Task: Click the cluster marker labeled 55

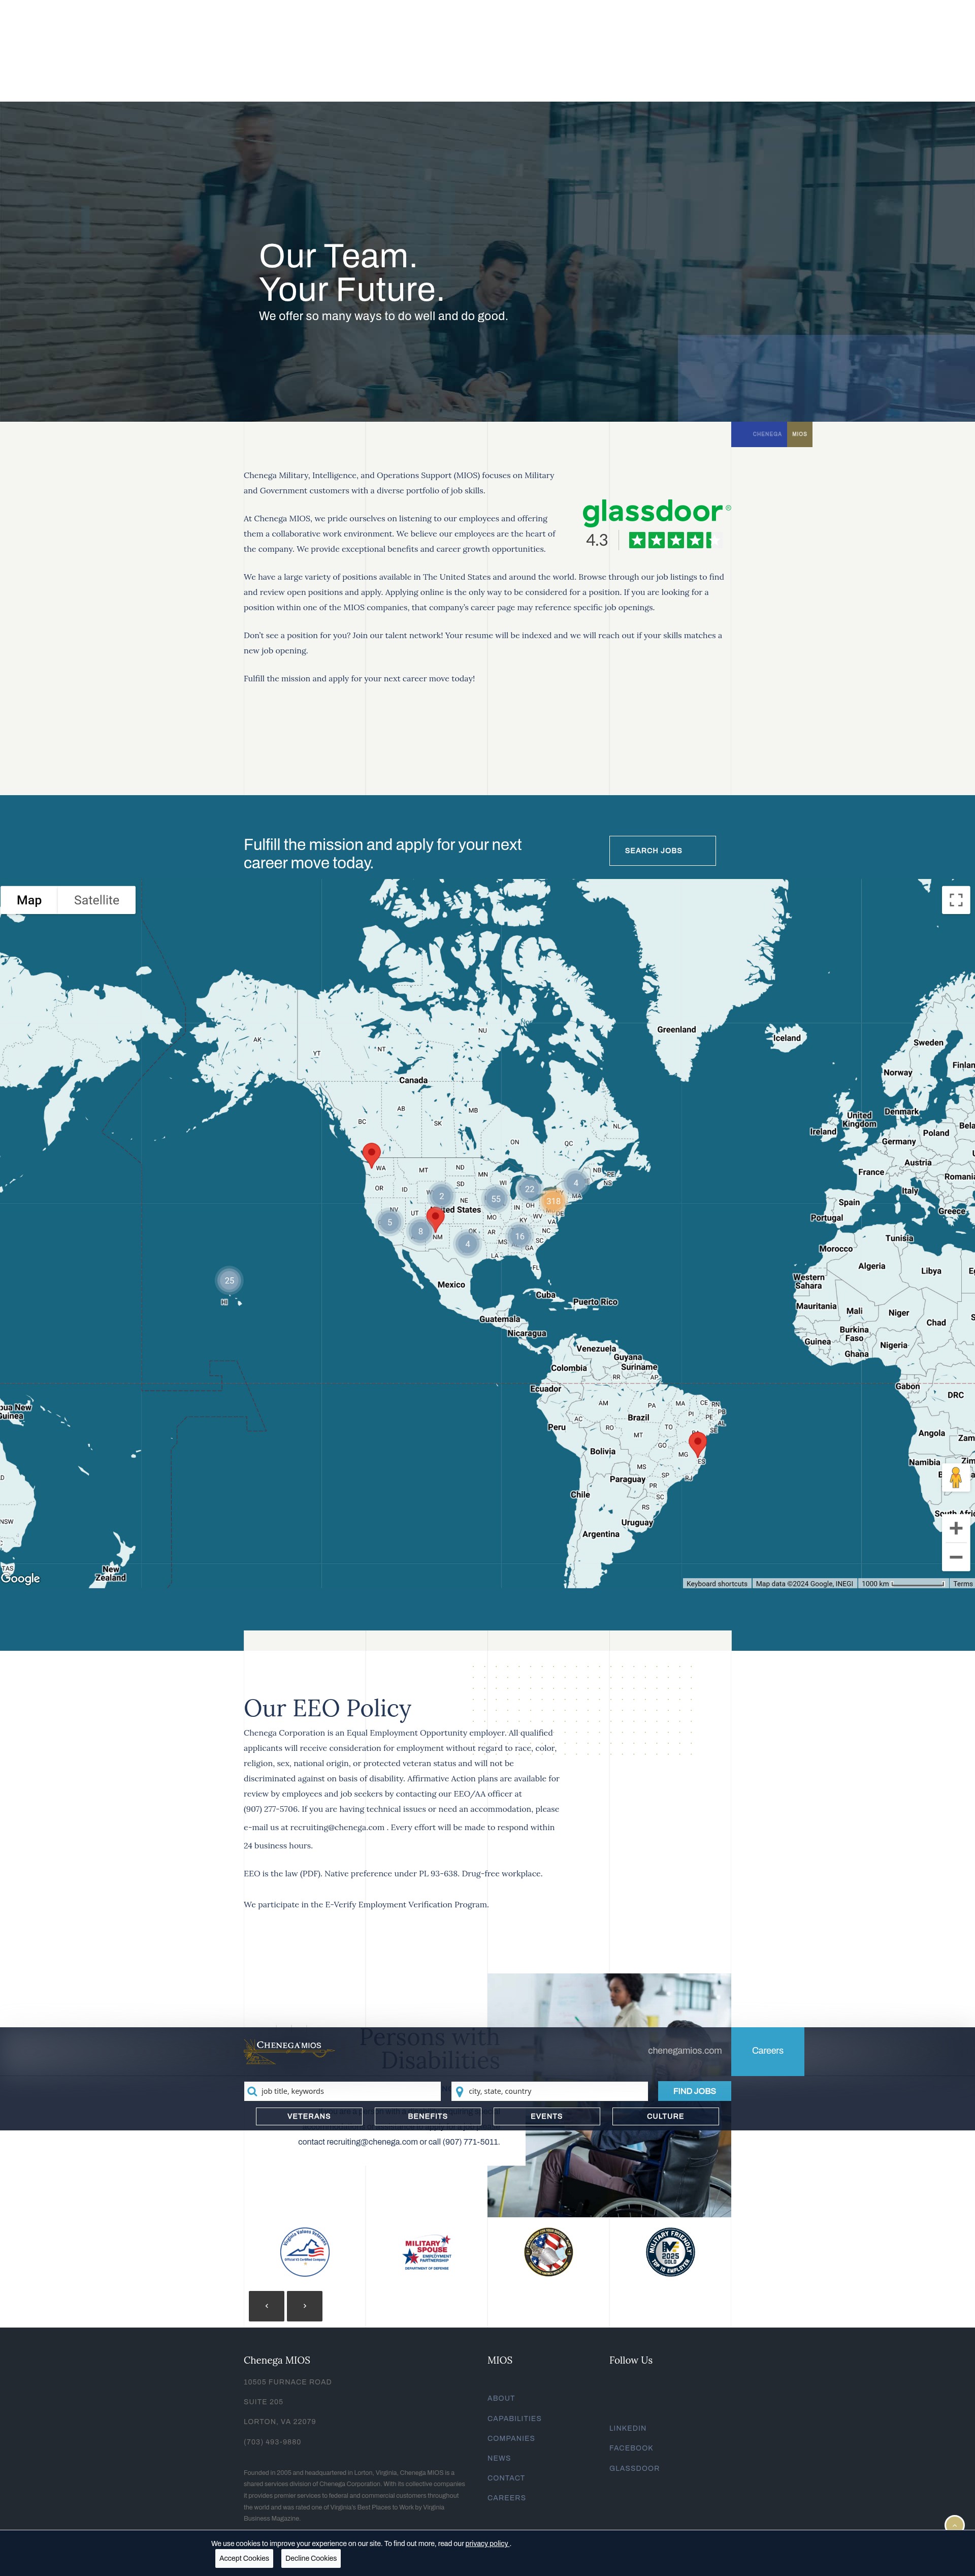Action: [x=496, y=1198]
